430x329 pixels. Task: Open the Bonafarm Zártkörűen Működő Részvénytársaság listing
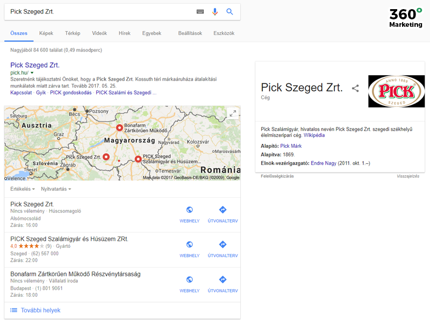[75, 274]
